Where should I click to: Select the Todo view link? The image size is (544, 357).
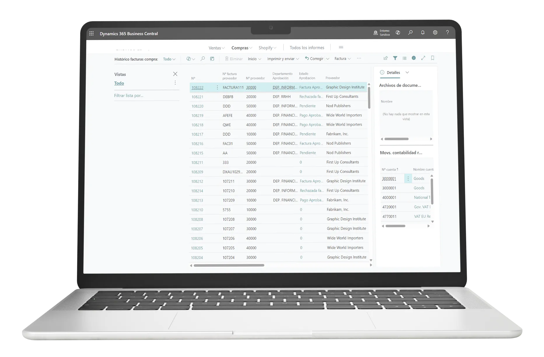click(x=119, y=83)
